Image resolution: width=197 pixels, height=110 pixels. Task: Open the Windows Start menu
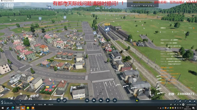(2, 108)
